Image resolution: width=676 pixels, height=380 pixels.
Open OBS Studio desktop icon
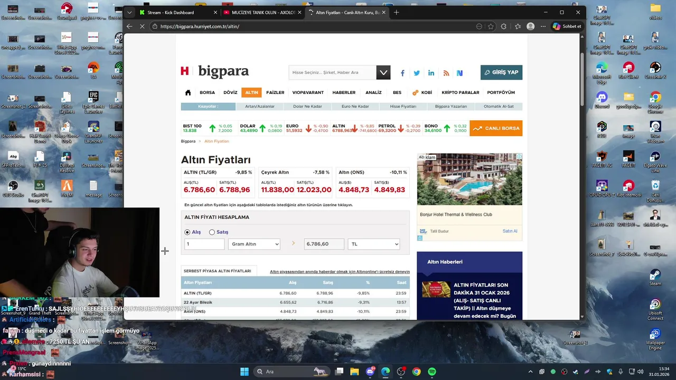tap(13, 188)
